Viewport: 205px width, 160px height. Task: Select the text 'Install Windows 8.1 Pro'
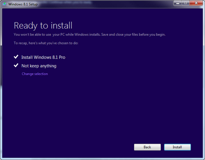pos(43,57)
